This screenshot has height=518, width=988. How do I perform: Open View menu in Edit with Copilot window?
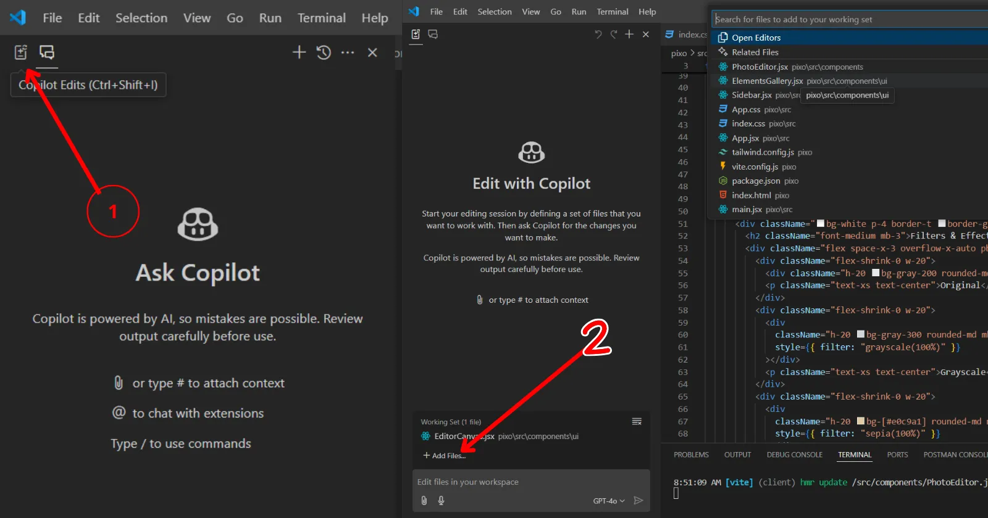coord(531,12)
